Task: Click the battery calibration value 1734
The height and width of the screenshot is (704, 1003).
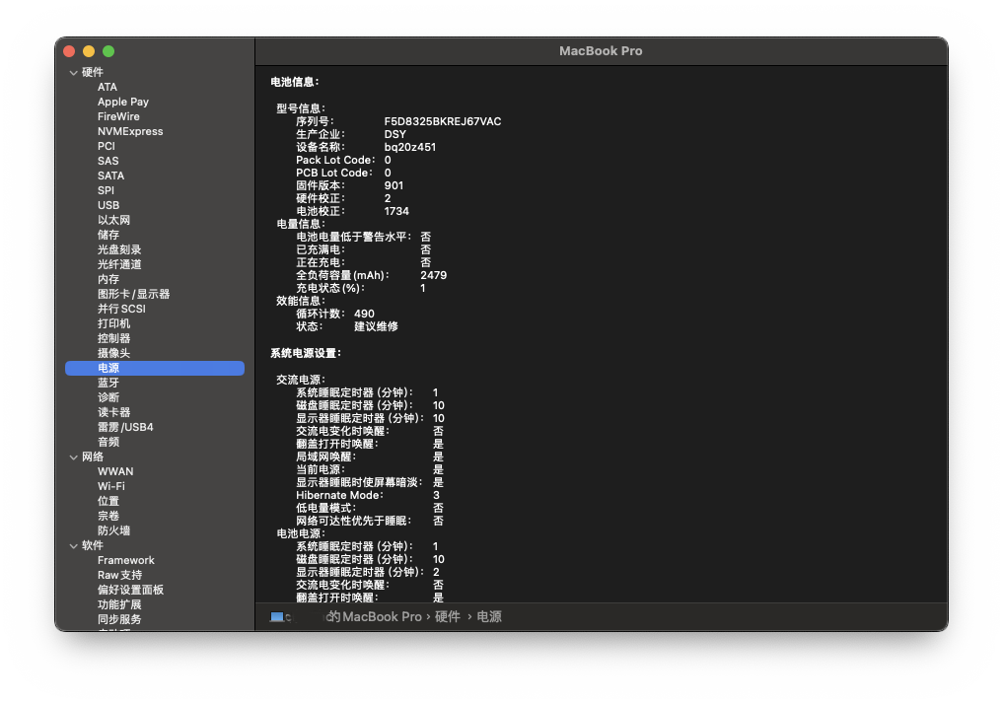Action: (395, 211)
